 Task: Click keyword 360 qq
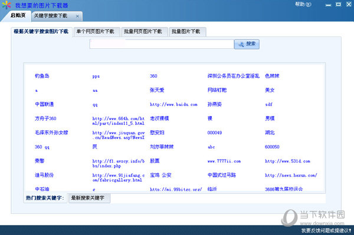click(42, 147)
